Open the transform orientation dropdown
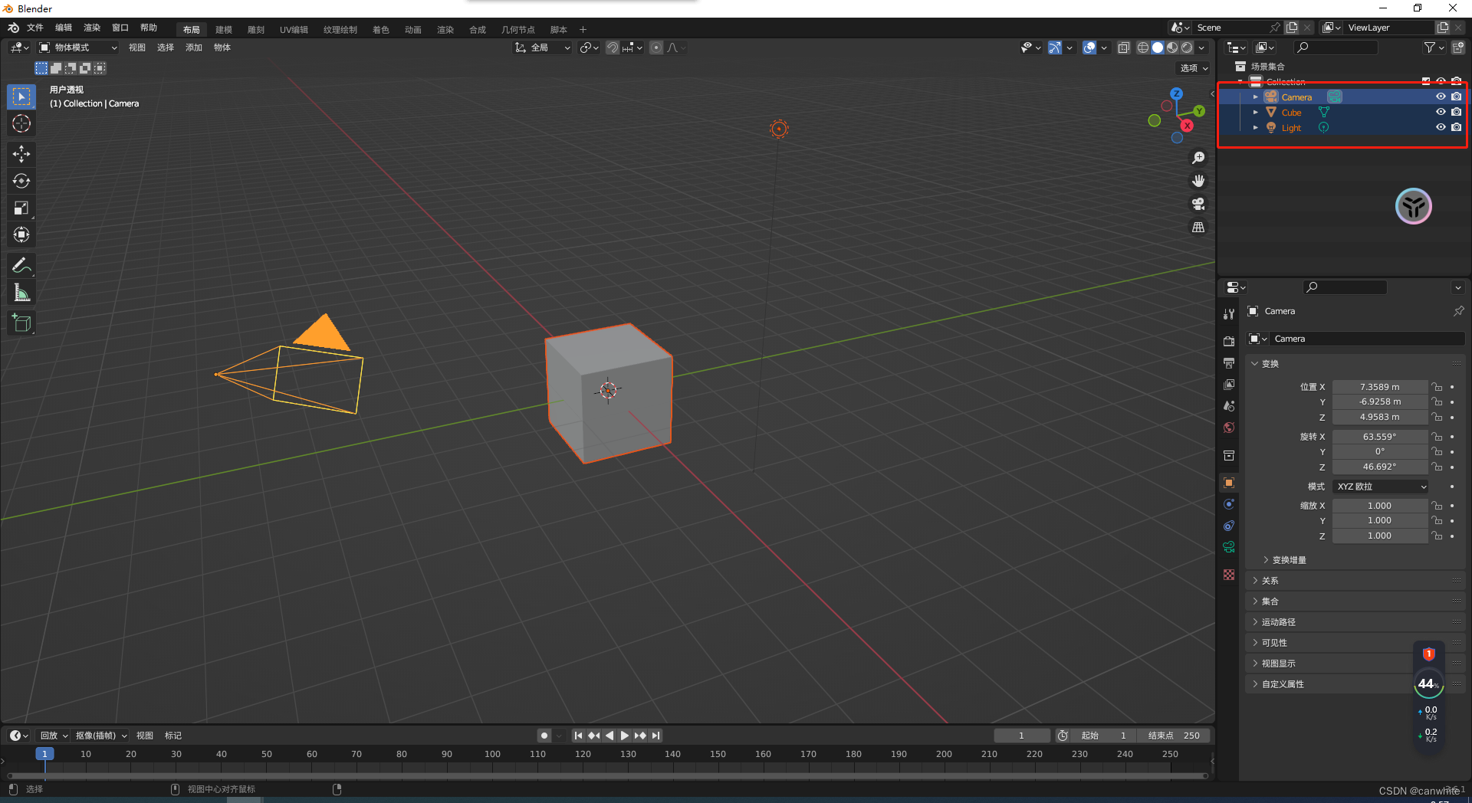Image resolution: width=1472 pixels, height=803 pixels. point(543,48)
